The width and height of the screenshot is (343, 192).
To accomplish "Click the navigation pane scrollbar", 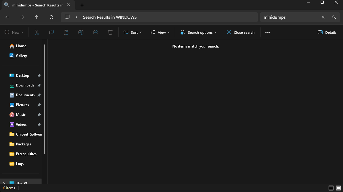I will (x=44, y=99).
